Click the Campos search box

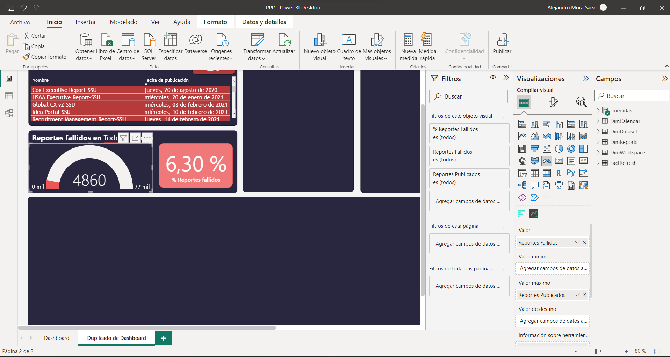pyautogui.click(x=631, y=96)
